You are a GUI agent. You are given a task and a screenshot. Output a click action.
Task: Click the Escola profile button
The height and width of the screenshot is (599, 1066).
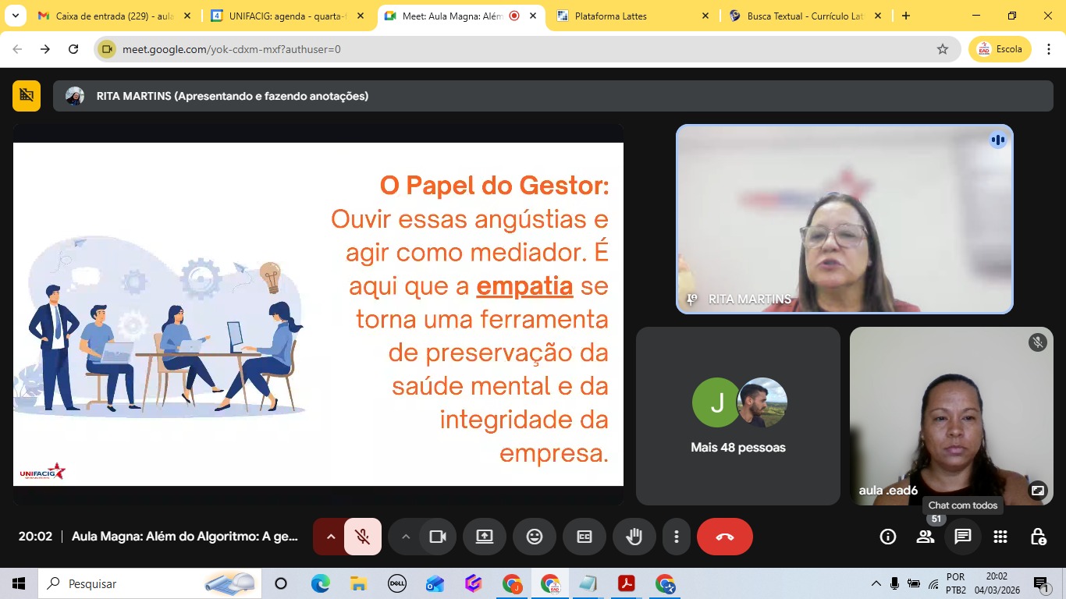1000,49
